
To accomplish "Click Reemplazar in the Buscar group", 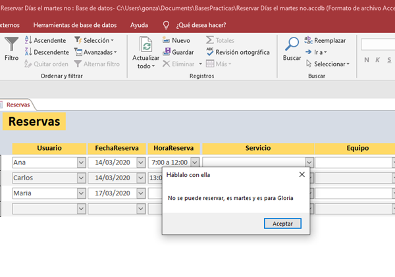I will point(329,41).
